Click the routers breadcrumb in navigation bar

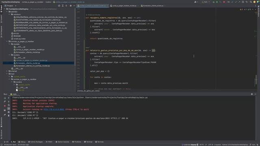click(x=48, y=2)
